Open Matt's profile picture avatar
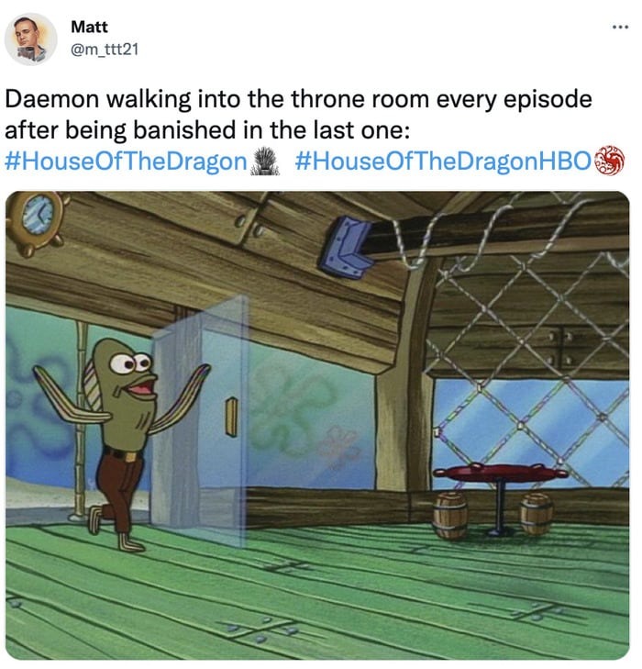This screenshot has height=669, width=642. (x=30, y=39)
